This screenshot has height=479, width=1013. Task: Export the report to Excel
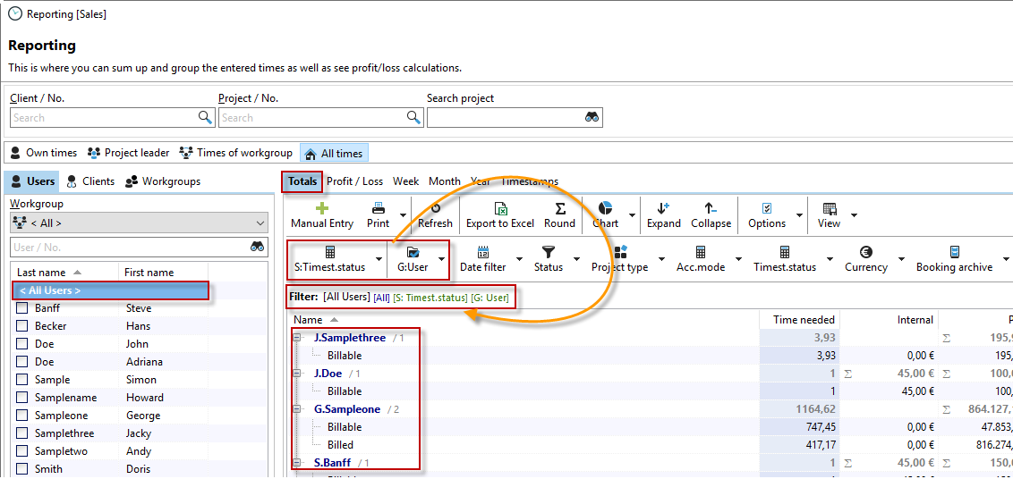[500, 208]
